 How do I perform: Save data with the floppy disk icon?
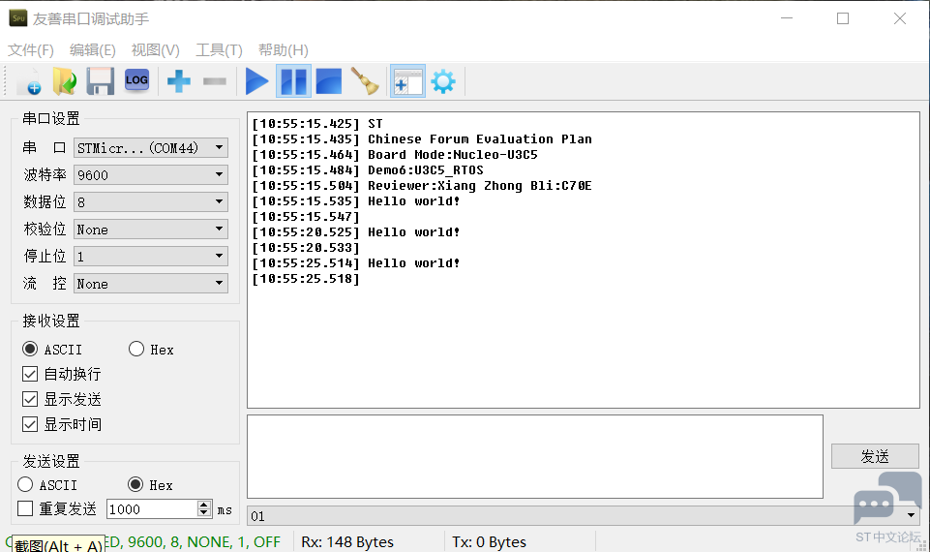click(101, 81)
